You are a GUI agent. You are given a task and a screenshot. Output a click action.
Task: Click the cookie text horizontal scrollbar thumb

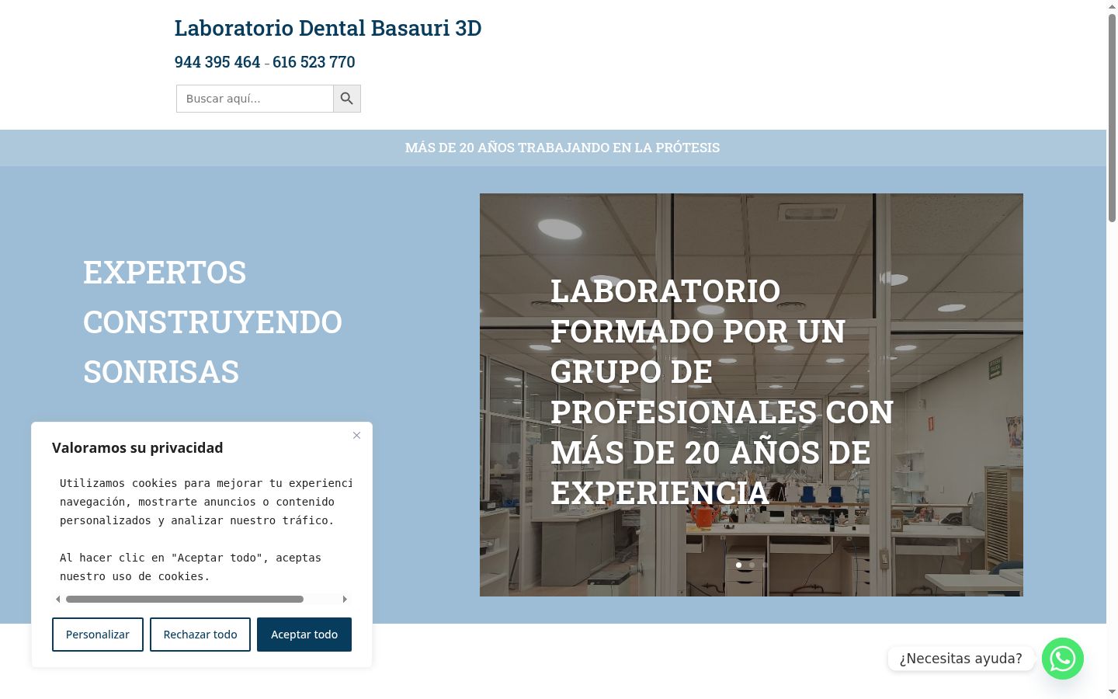coord(185,600)
